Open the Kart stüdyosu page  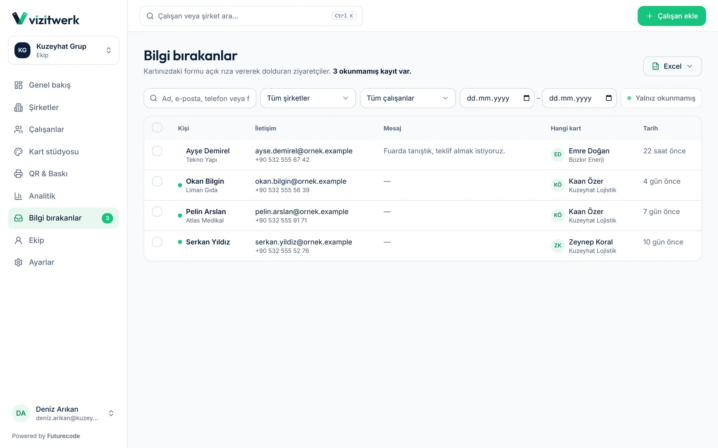(x=63, y=152)
